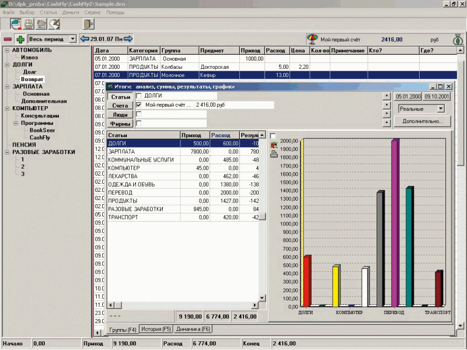Open the Весь период dropdown
467x350 pixels.
pyautogui.click(x=72, y=39)
